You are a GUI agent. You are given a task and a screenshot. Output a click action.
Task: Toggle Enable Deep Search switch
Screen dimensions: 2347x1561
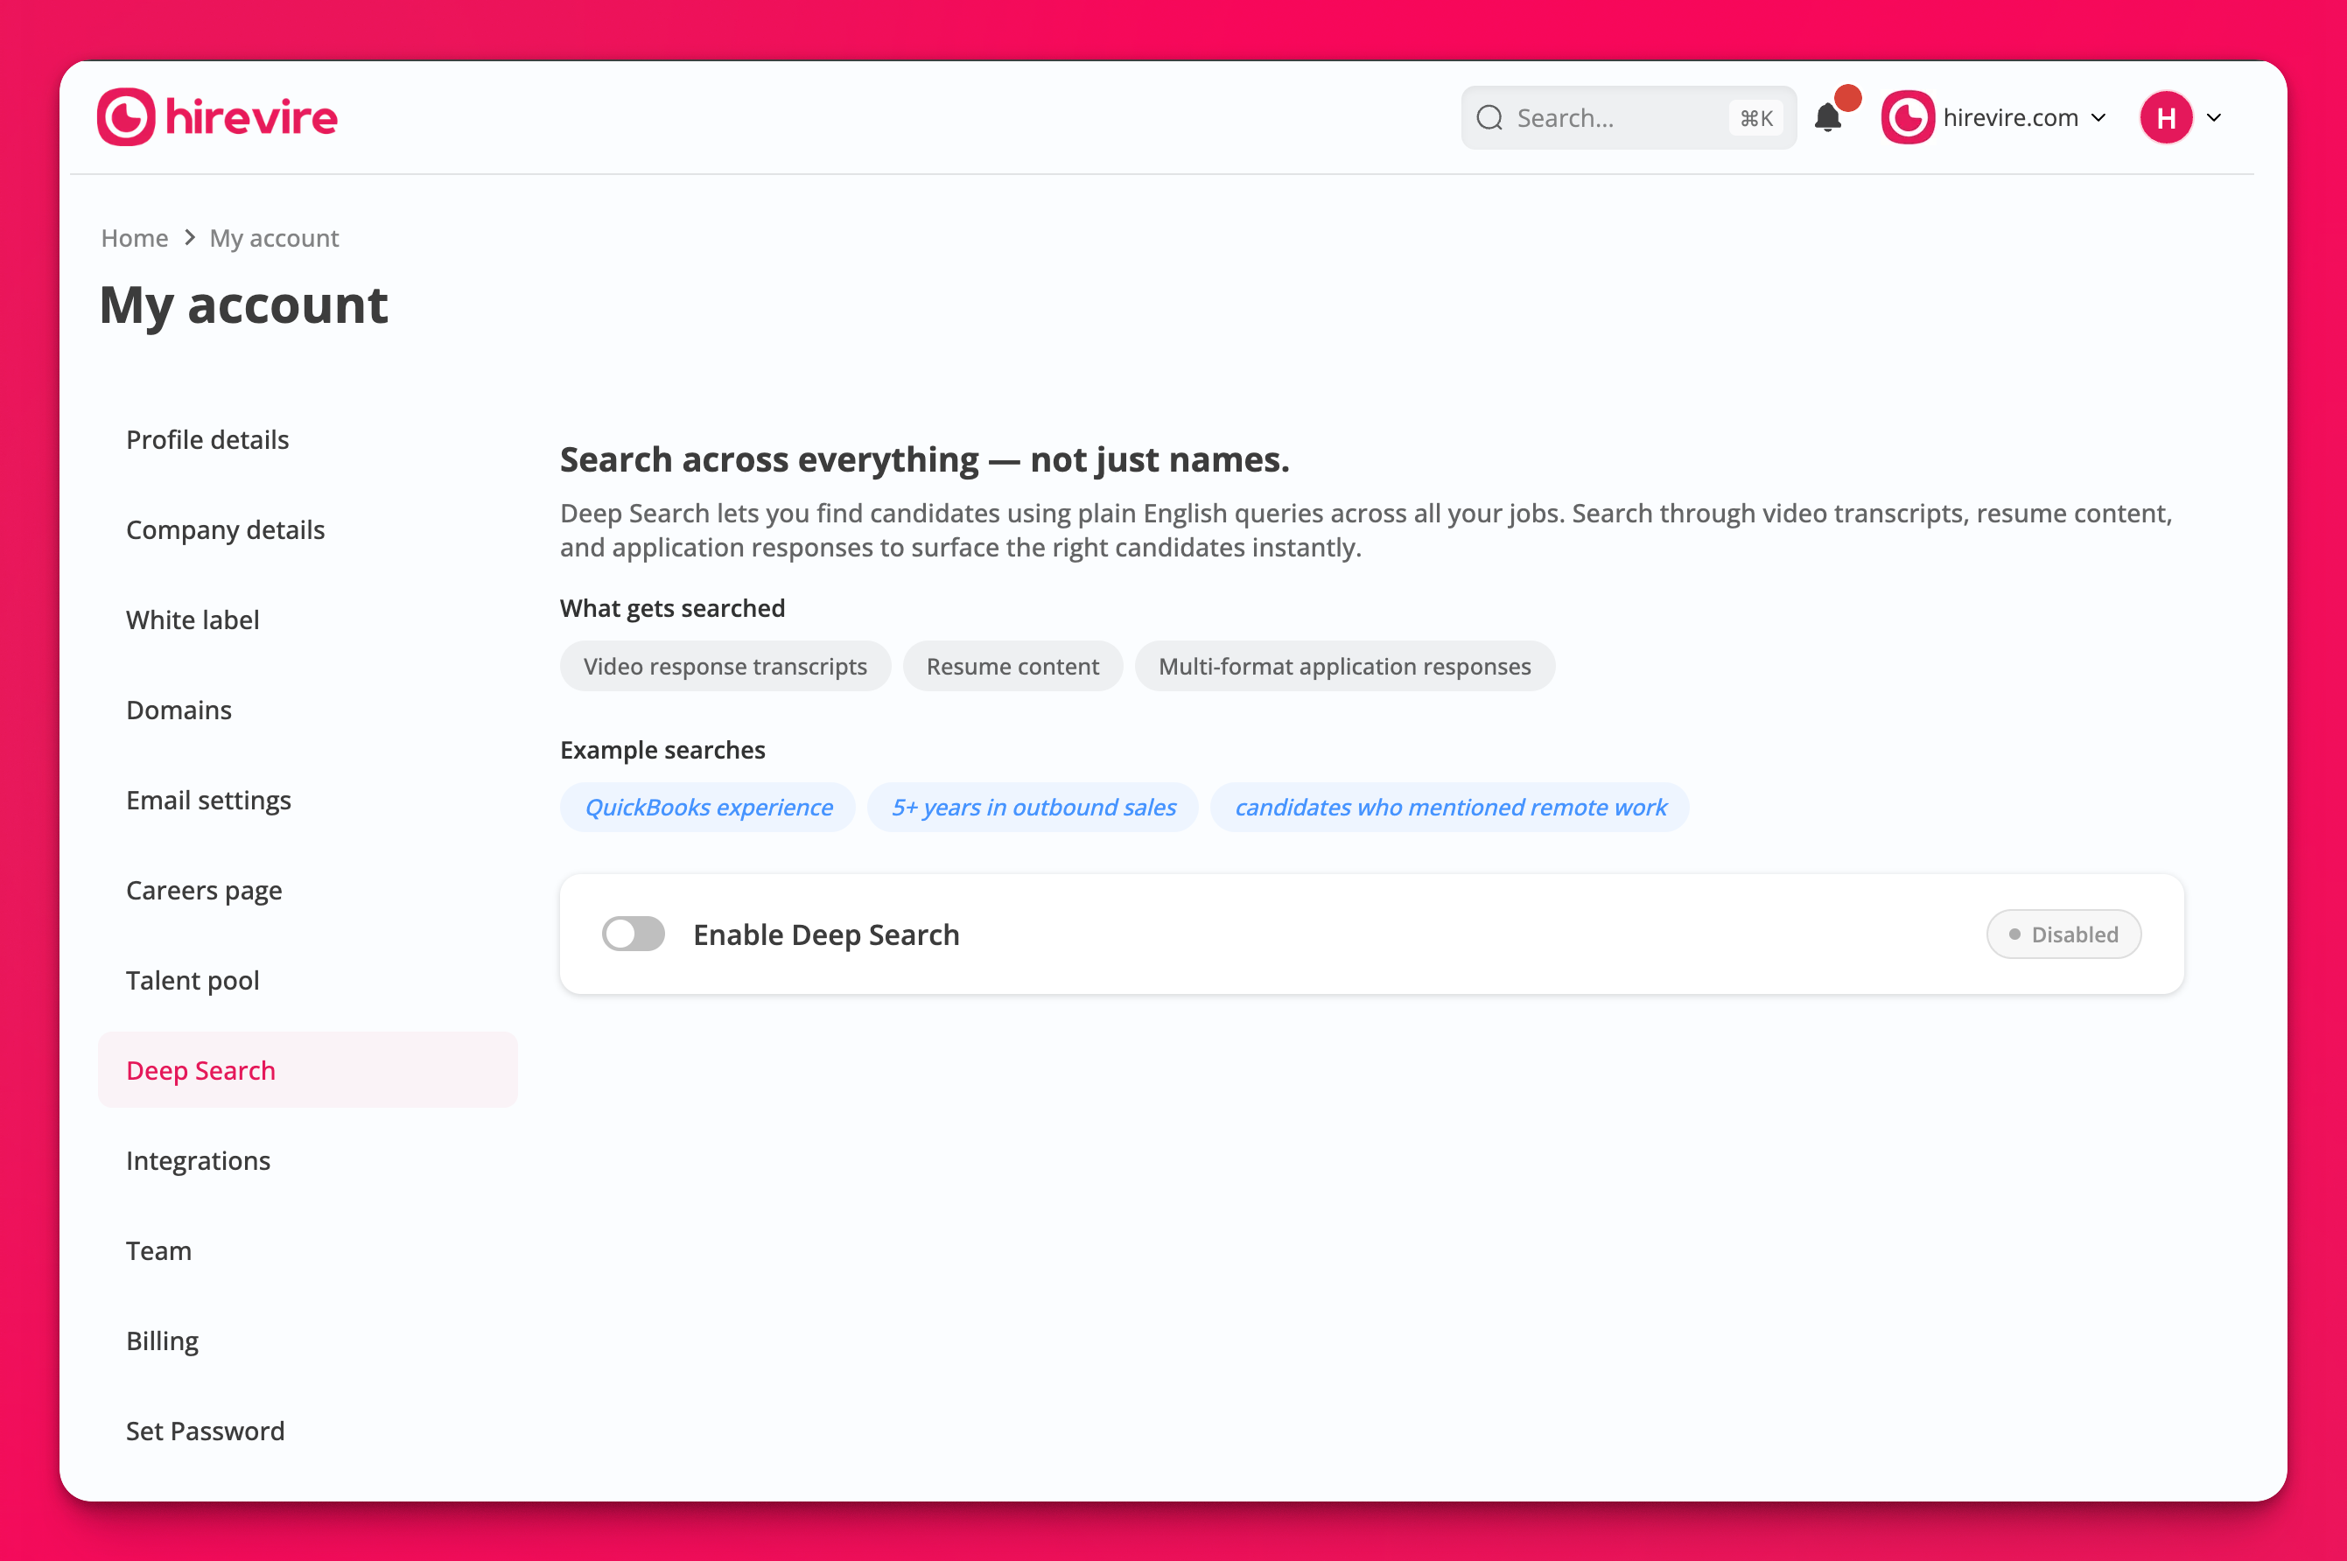[x=633, y=934]
